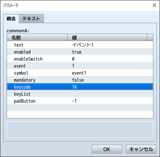The width and height of the screenshot is (160, 157).
Task: Select the event parameter name
Action: [x=20, y=66]
